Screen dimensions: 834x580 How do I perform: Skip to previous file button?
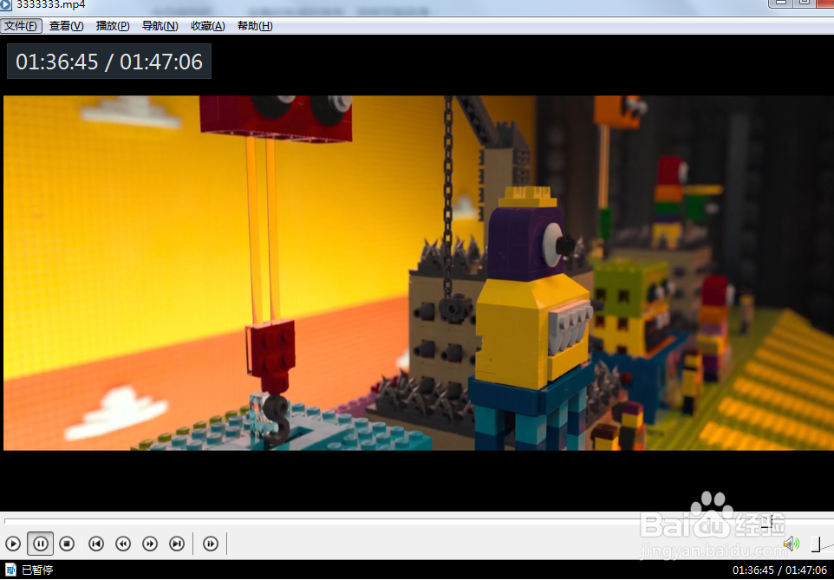[96, 544]
